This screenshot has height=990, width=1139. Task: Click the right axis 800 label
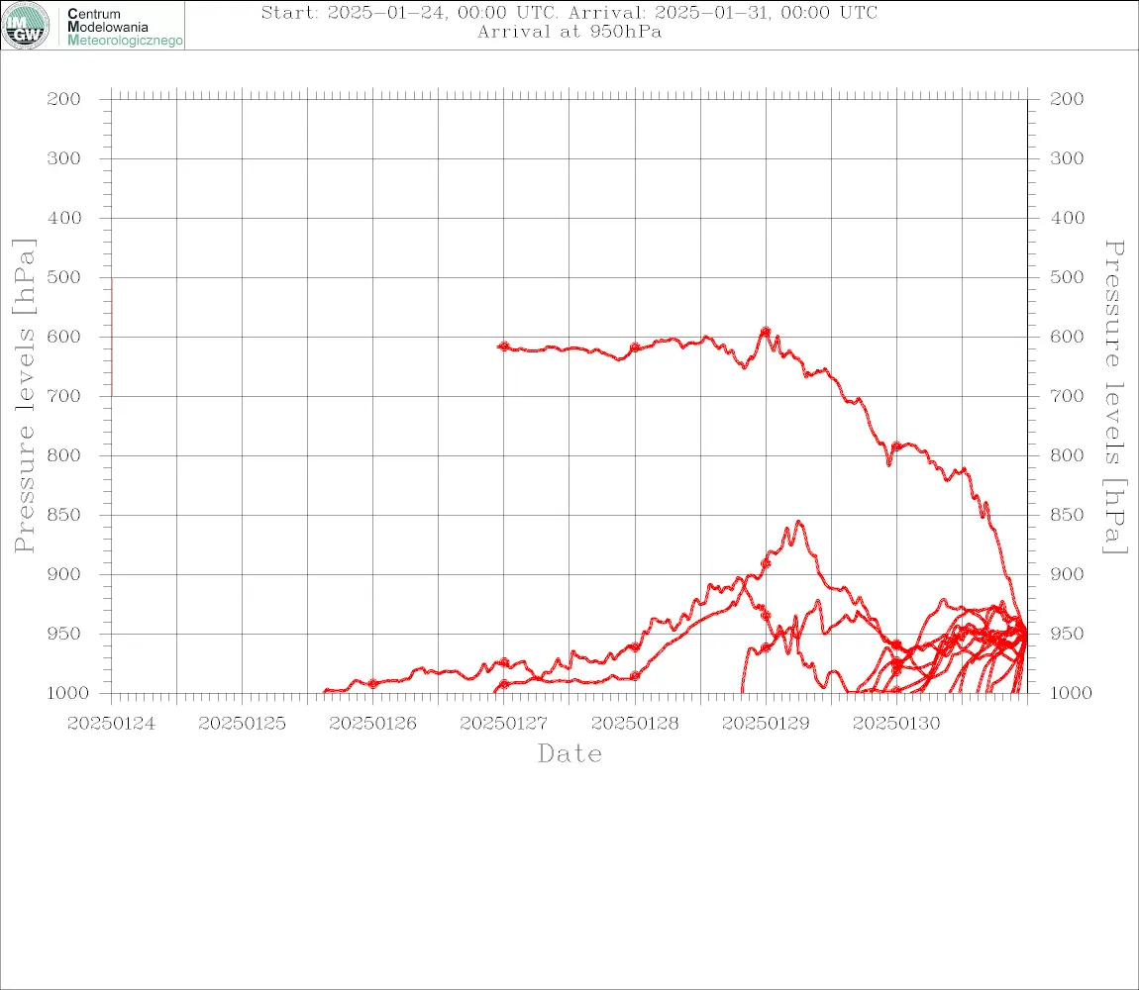1067,455
